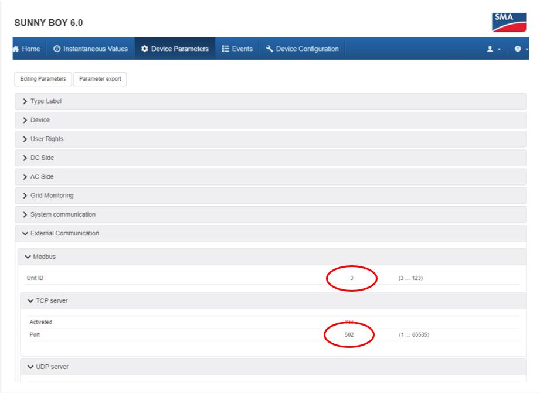Screen dimensions: 540x393
Task: Expand the DC Side section
Action: click(x=270, y=158)
